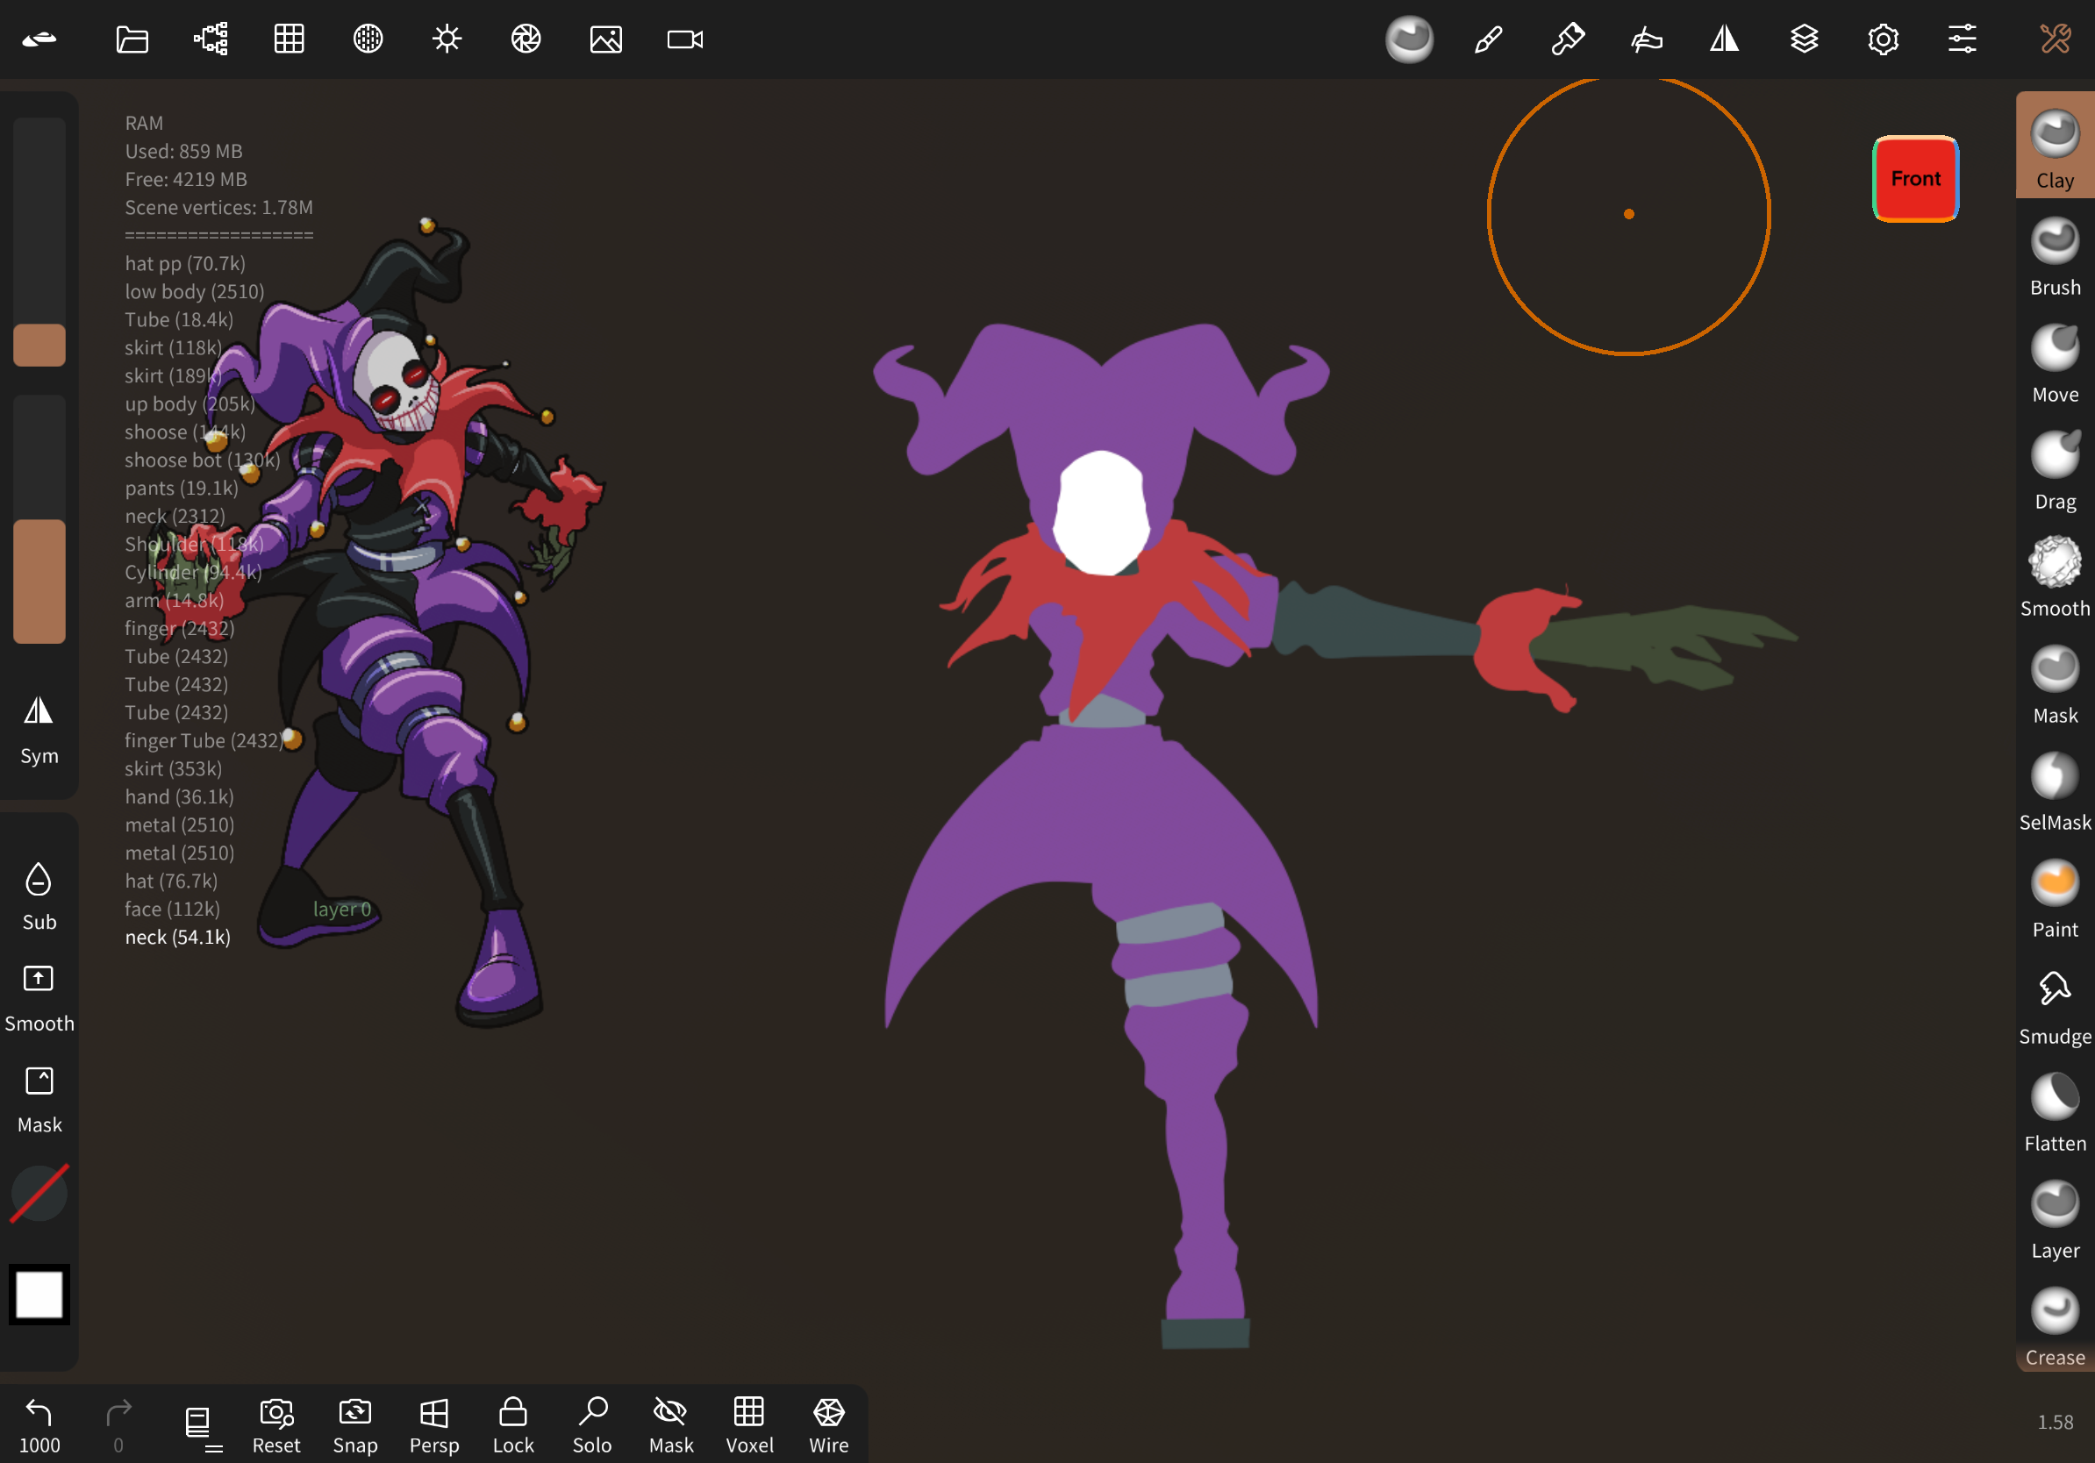Open the material sphere in top bar
Image resolution: width=2095 pixels, height=1463 pixels.
[x=1409, y=39]
